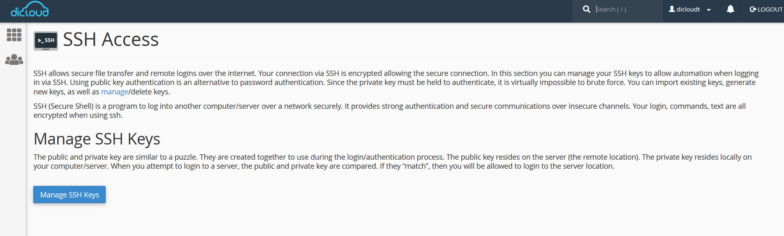Expand the dicloudt account dropdown
Screen dimensions: 784x236
pos(690,9)
